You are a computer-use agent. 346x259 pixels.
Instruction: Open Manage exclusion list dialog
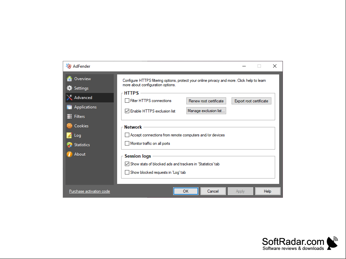click(x=206, y=111)
